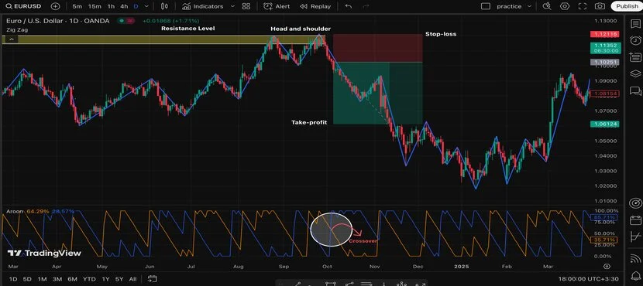
Task: Click the 1.08154 red price label
Action: coord(604,94)
